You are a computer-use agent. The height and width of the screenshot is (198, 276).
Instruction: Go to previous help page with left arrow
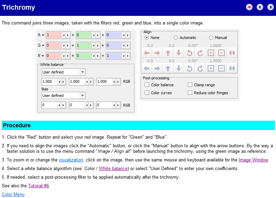260,7
